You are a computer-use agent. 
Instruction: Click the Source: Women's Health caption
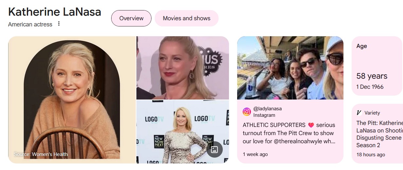(41, 154)
